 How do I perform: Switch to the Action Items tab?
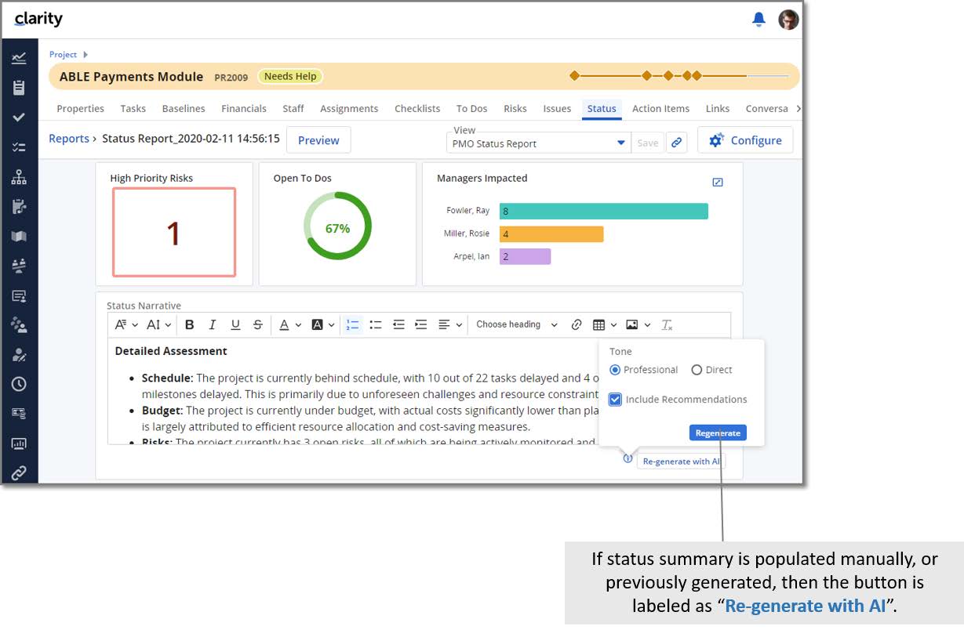pos(661,109)
